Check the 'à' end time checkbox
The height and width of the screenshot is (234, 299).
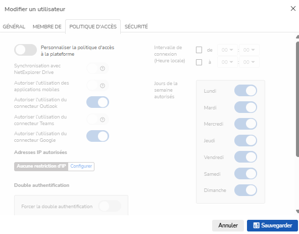pos(199,62)
